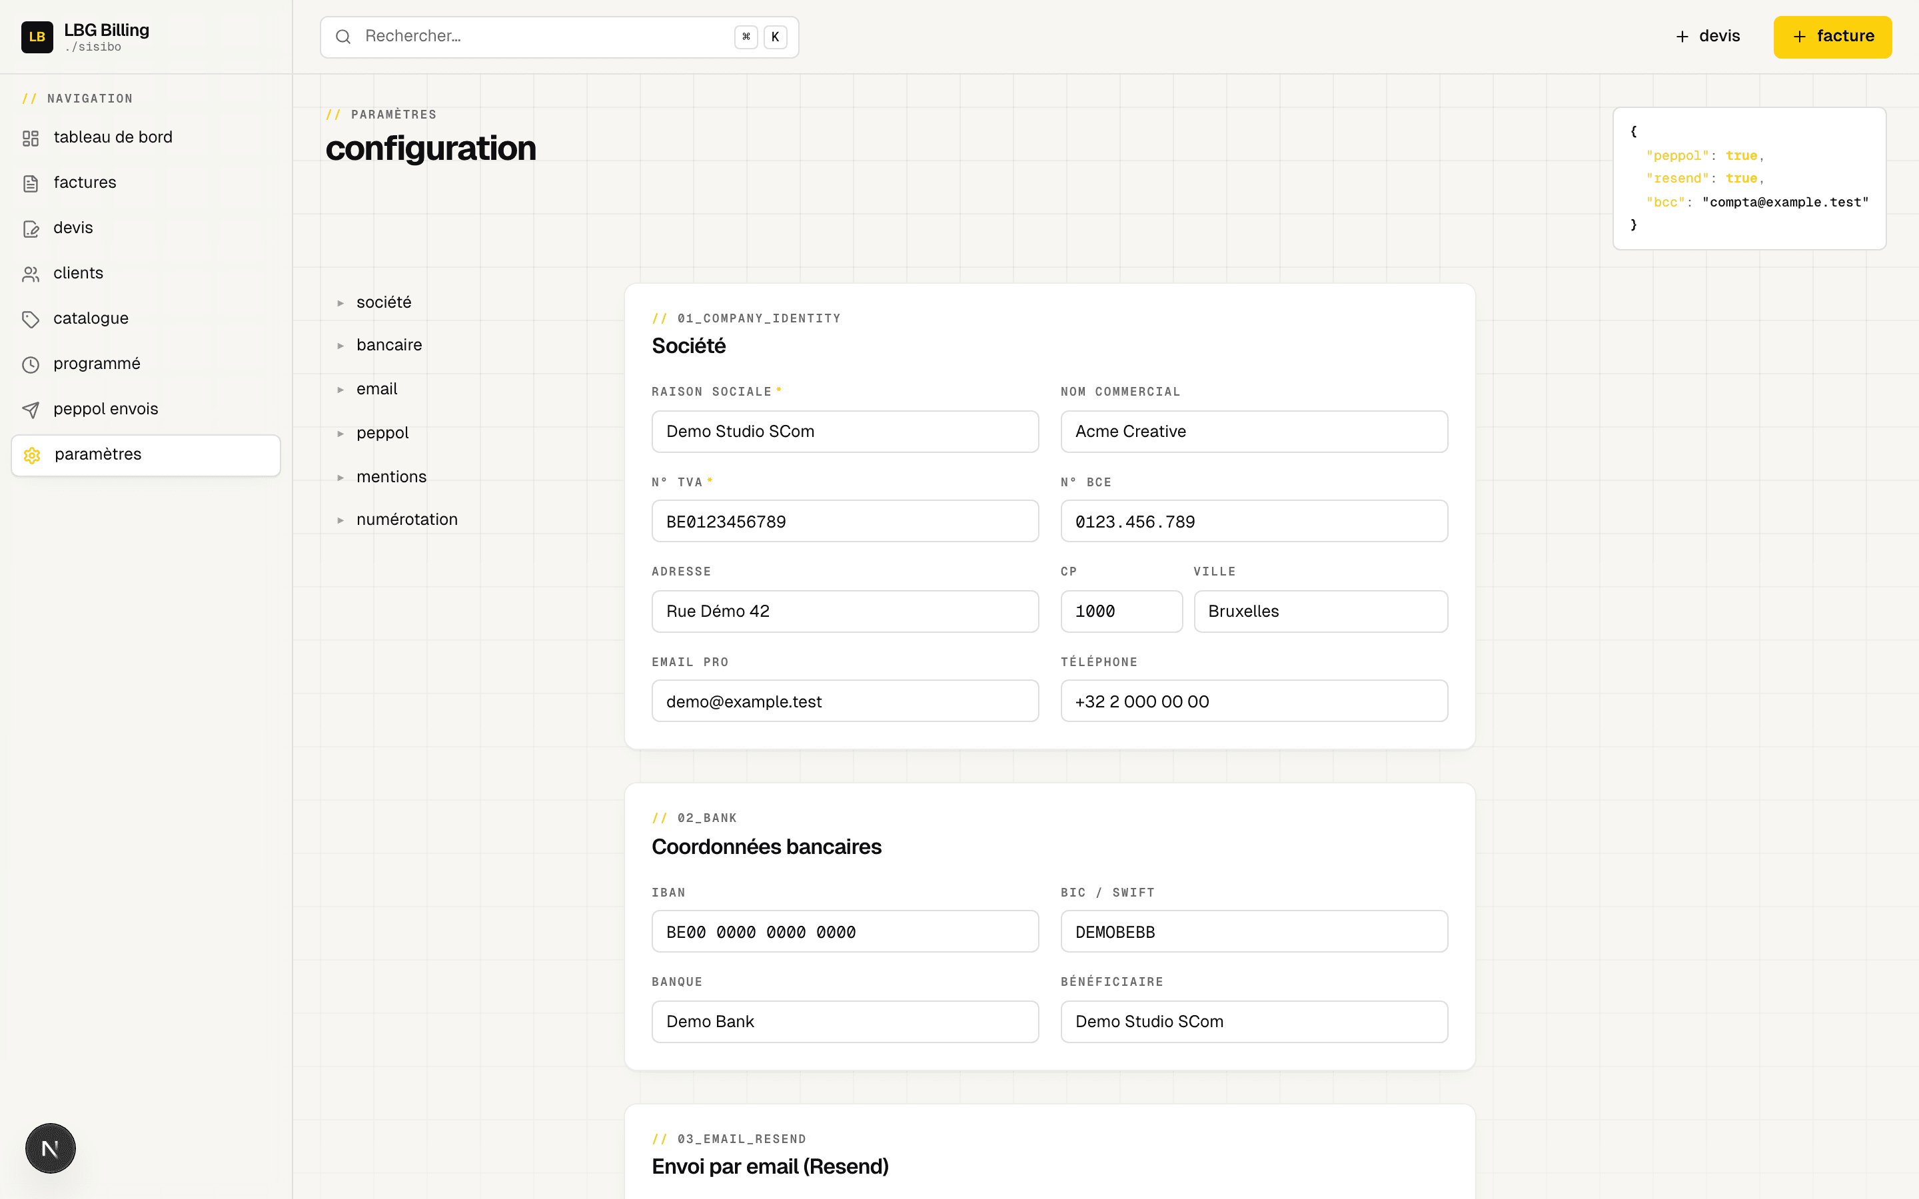Screen dimensions: 1919x1199
Task: Edit the Adresse field
Action: pyautogui.click(x=844, y=611)
